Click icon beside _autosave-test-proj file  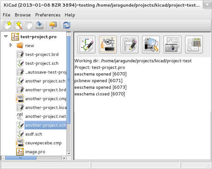pos(20,72)
